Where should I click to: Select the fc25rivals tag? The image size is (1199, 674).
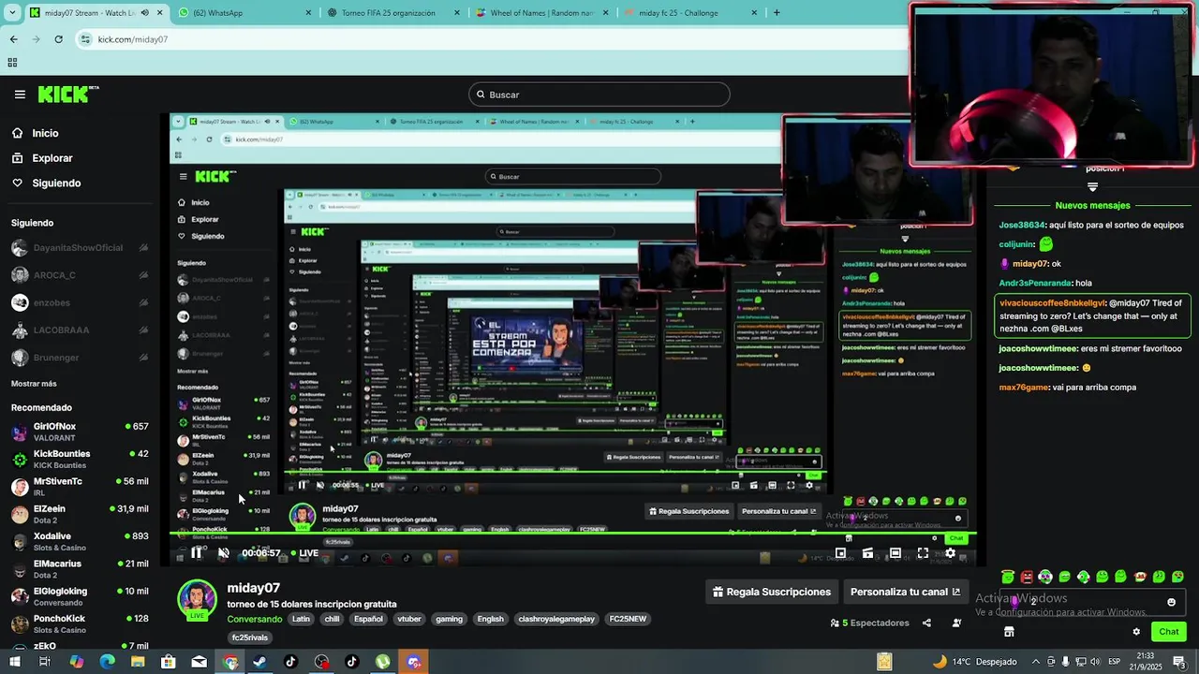tap(250, 637)
